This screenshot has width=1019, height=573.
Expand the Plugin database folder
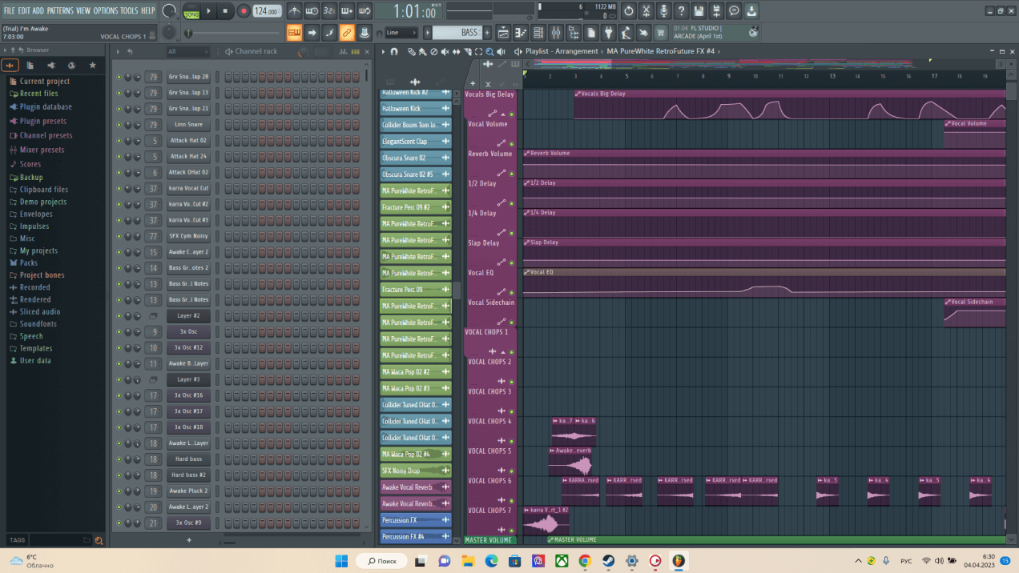(46, 106)
